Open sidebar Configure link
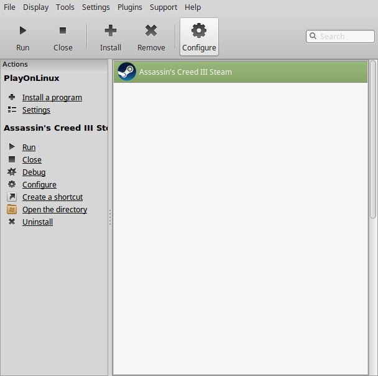The height and width of the screenshot is (376, 378). (39, 185)
